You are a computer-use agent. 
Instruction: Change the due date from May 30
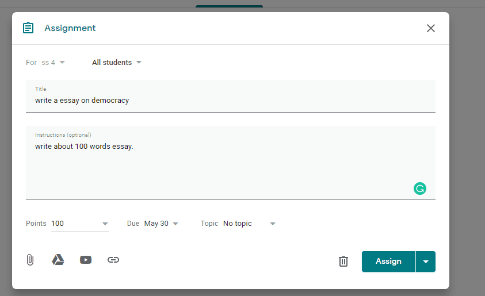coord(161,224)
